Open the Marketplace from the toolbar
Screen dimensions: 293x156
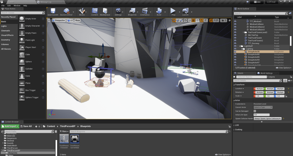[105, 11]
